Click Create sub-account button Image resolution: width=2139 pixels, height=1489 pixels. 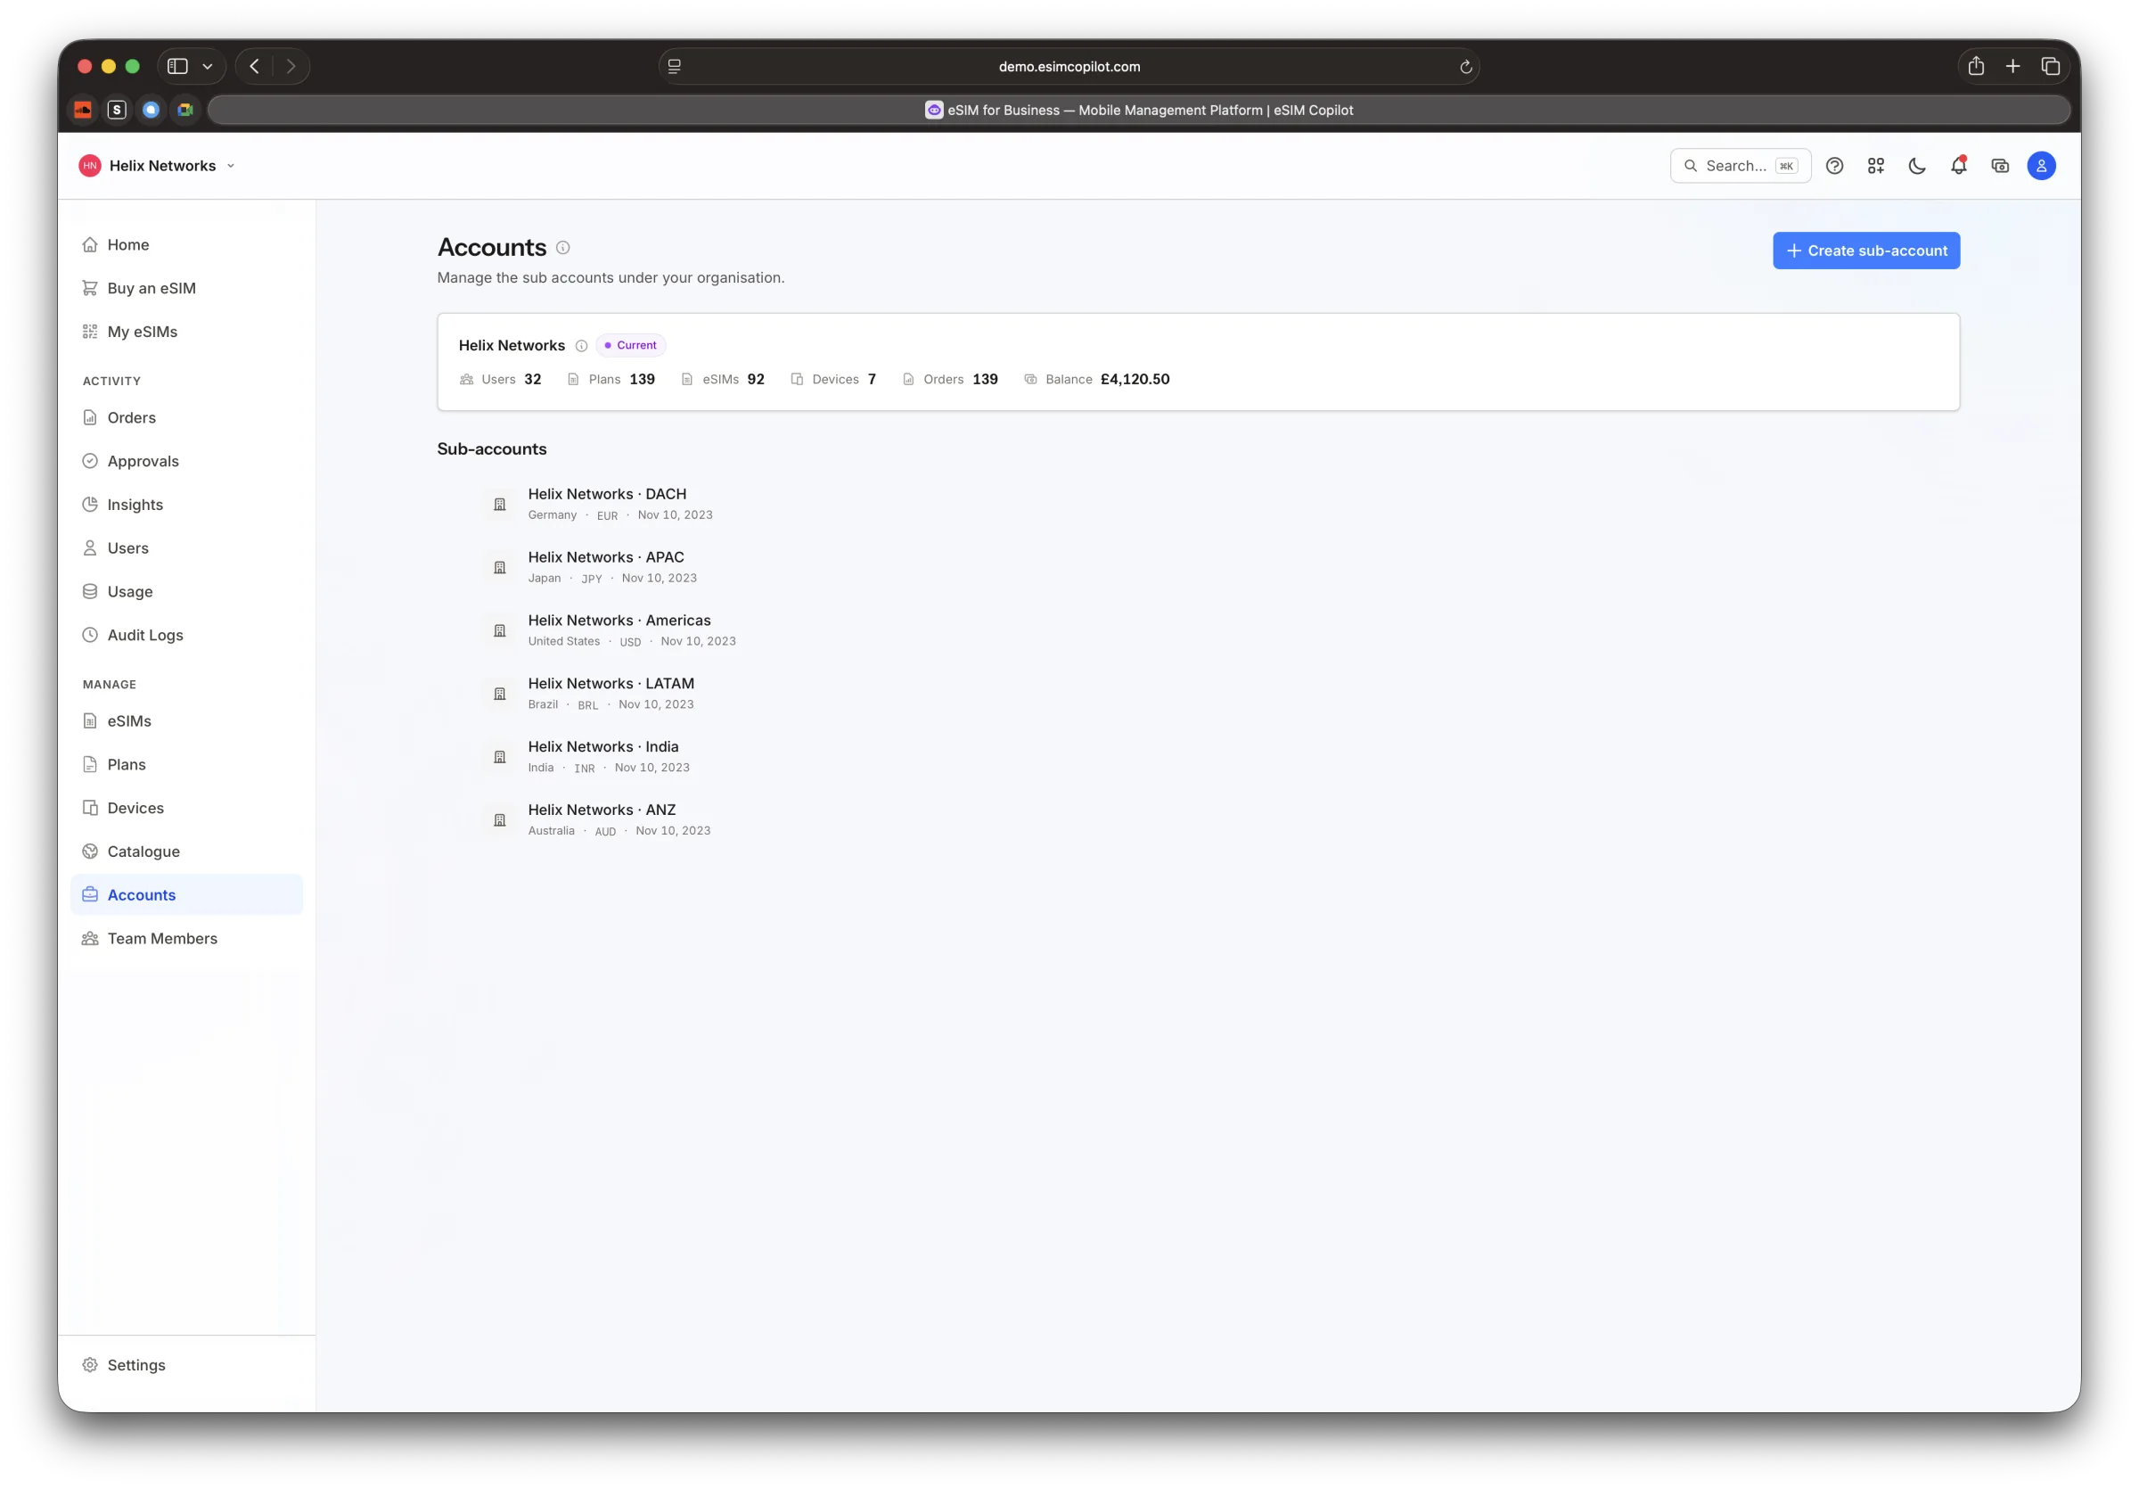coord(1866,251)
